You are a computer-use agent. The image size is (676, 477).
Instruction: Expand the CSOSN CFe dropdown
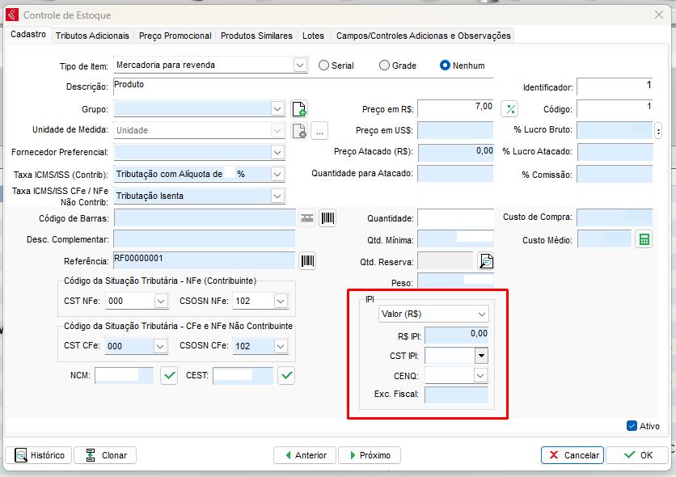tap(281, 346)
